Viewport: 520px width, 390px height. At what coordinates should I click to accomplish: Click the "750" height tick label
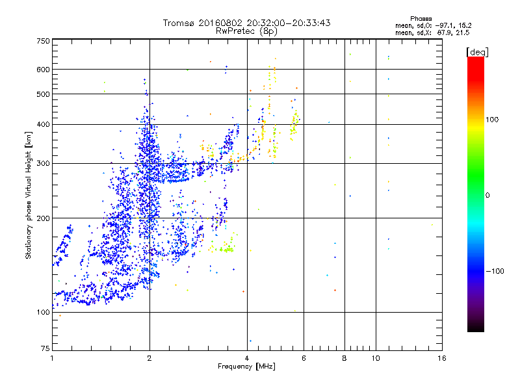click(x=43, y=41)
